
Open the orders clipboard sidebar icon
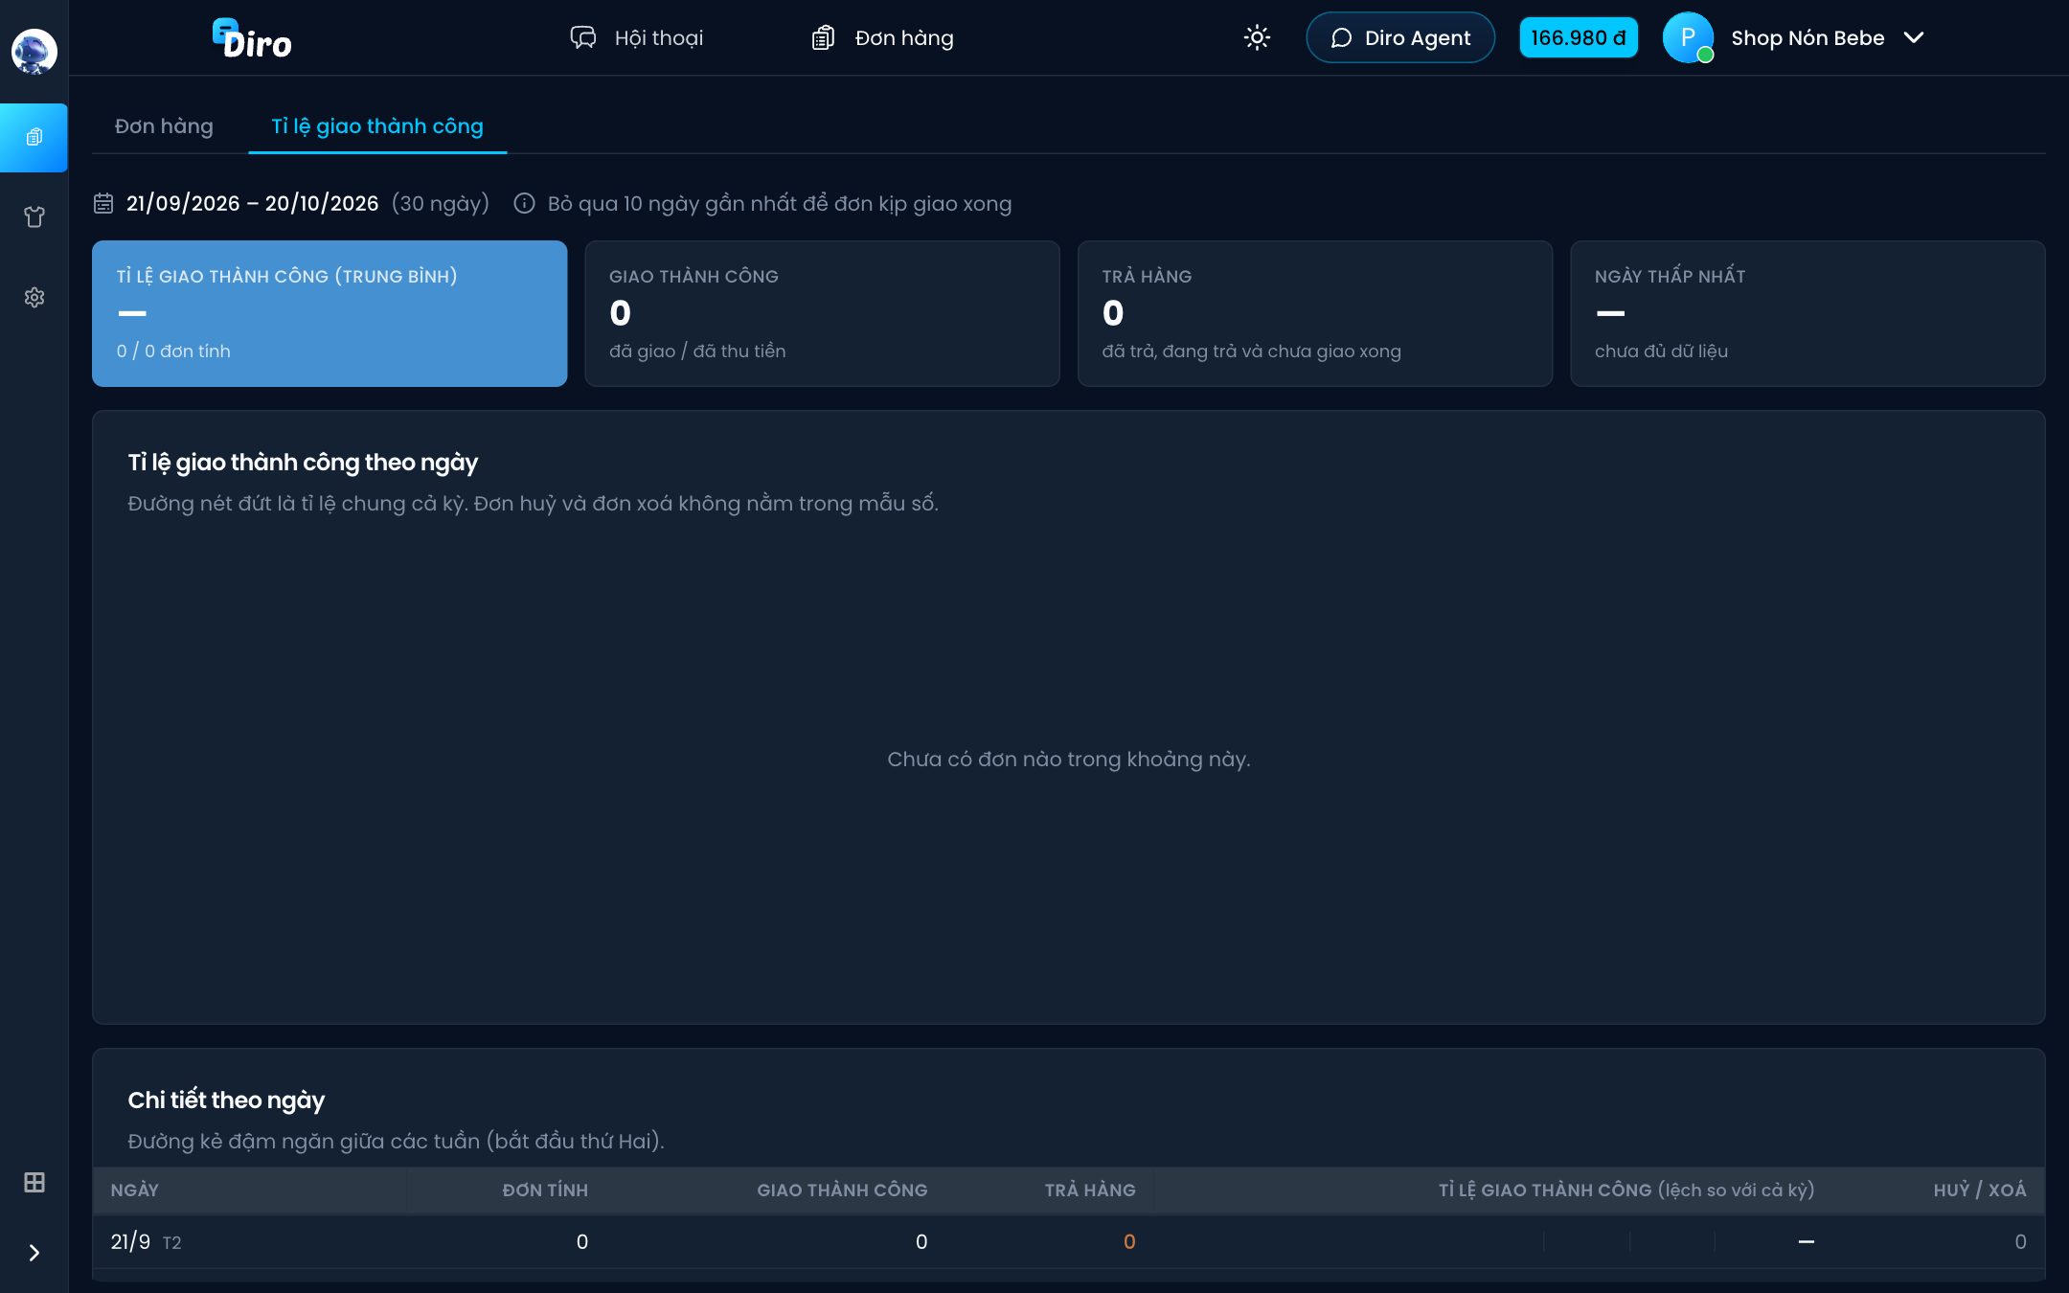coord(34,137)
